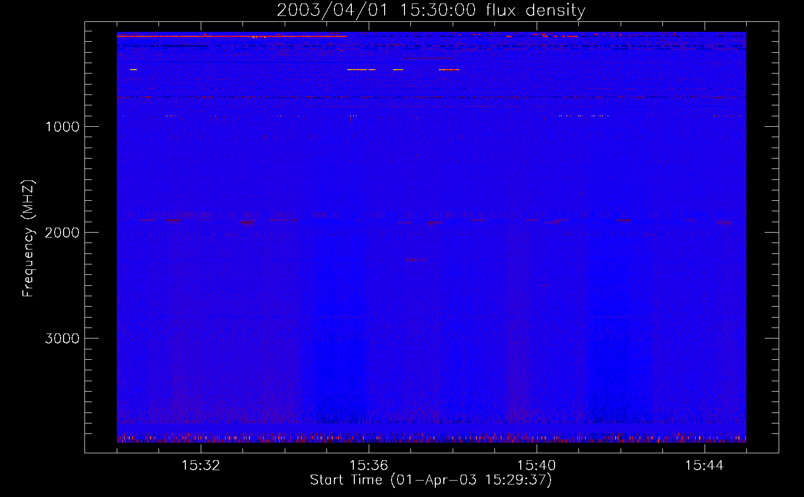Select the 1000 frequency tick label
Screen dimensions: 804x497
pos(62,127)
